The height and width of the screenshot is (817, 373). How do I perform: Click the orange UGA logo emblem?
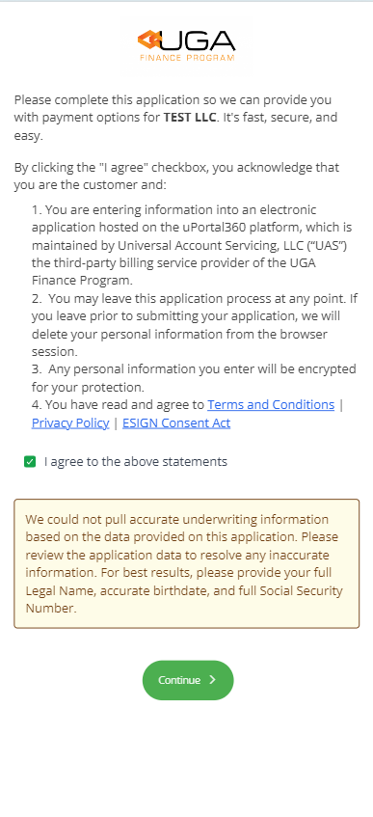150,40
